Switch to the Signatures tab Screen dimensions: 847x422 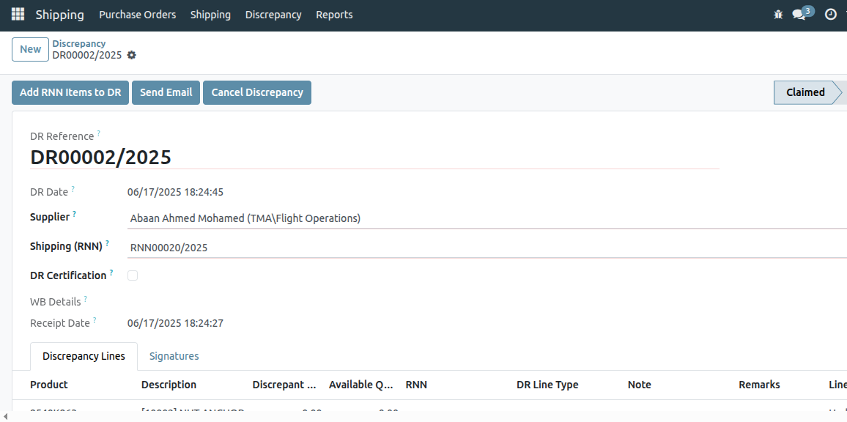tap(174, 356)
